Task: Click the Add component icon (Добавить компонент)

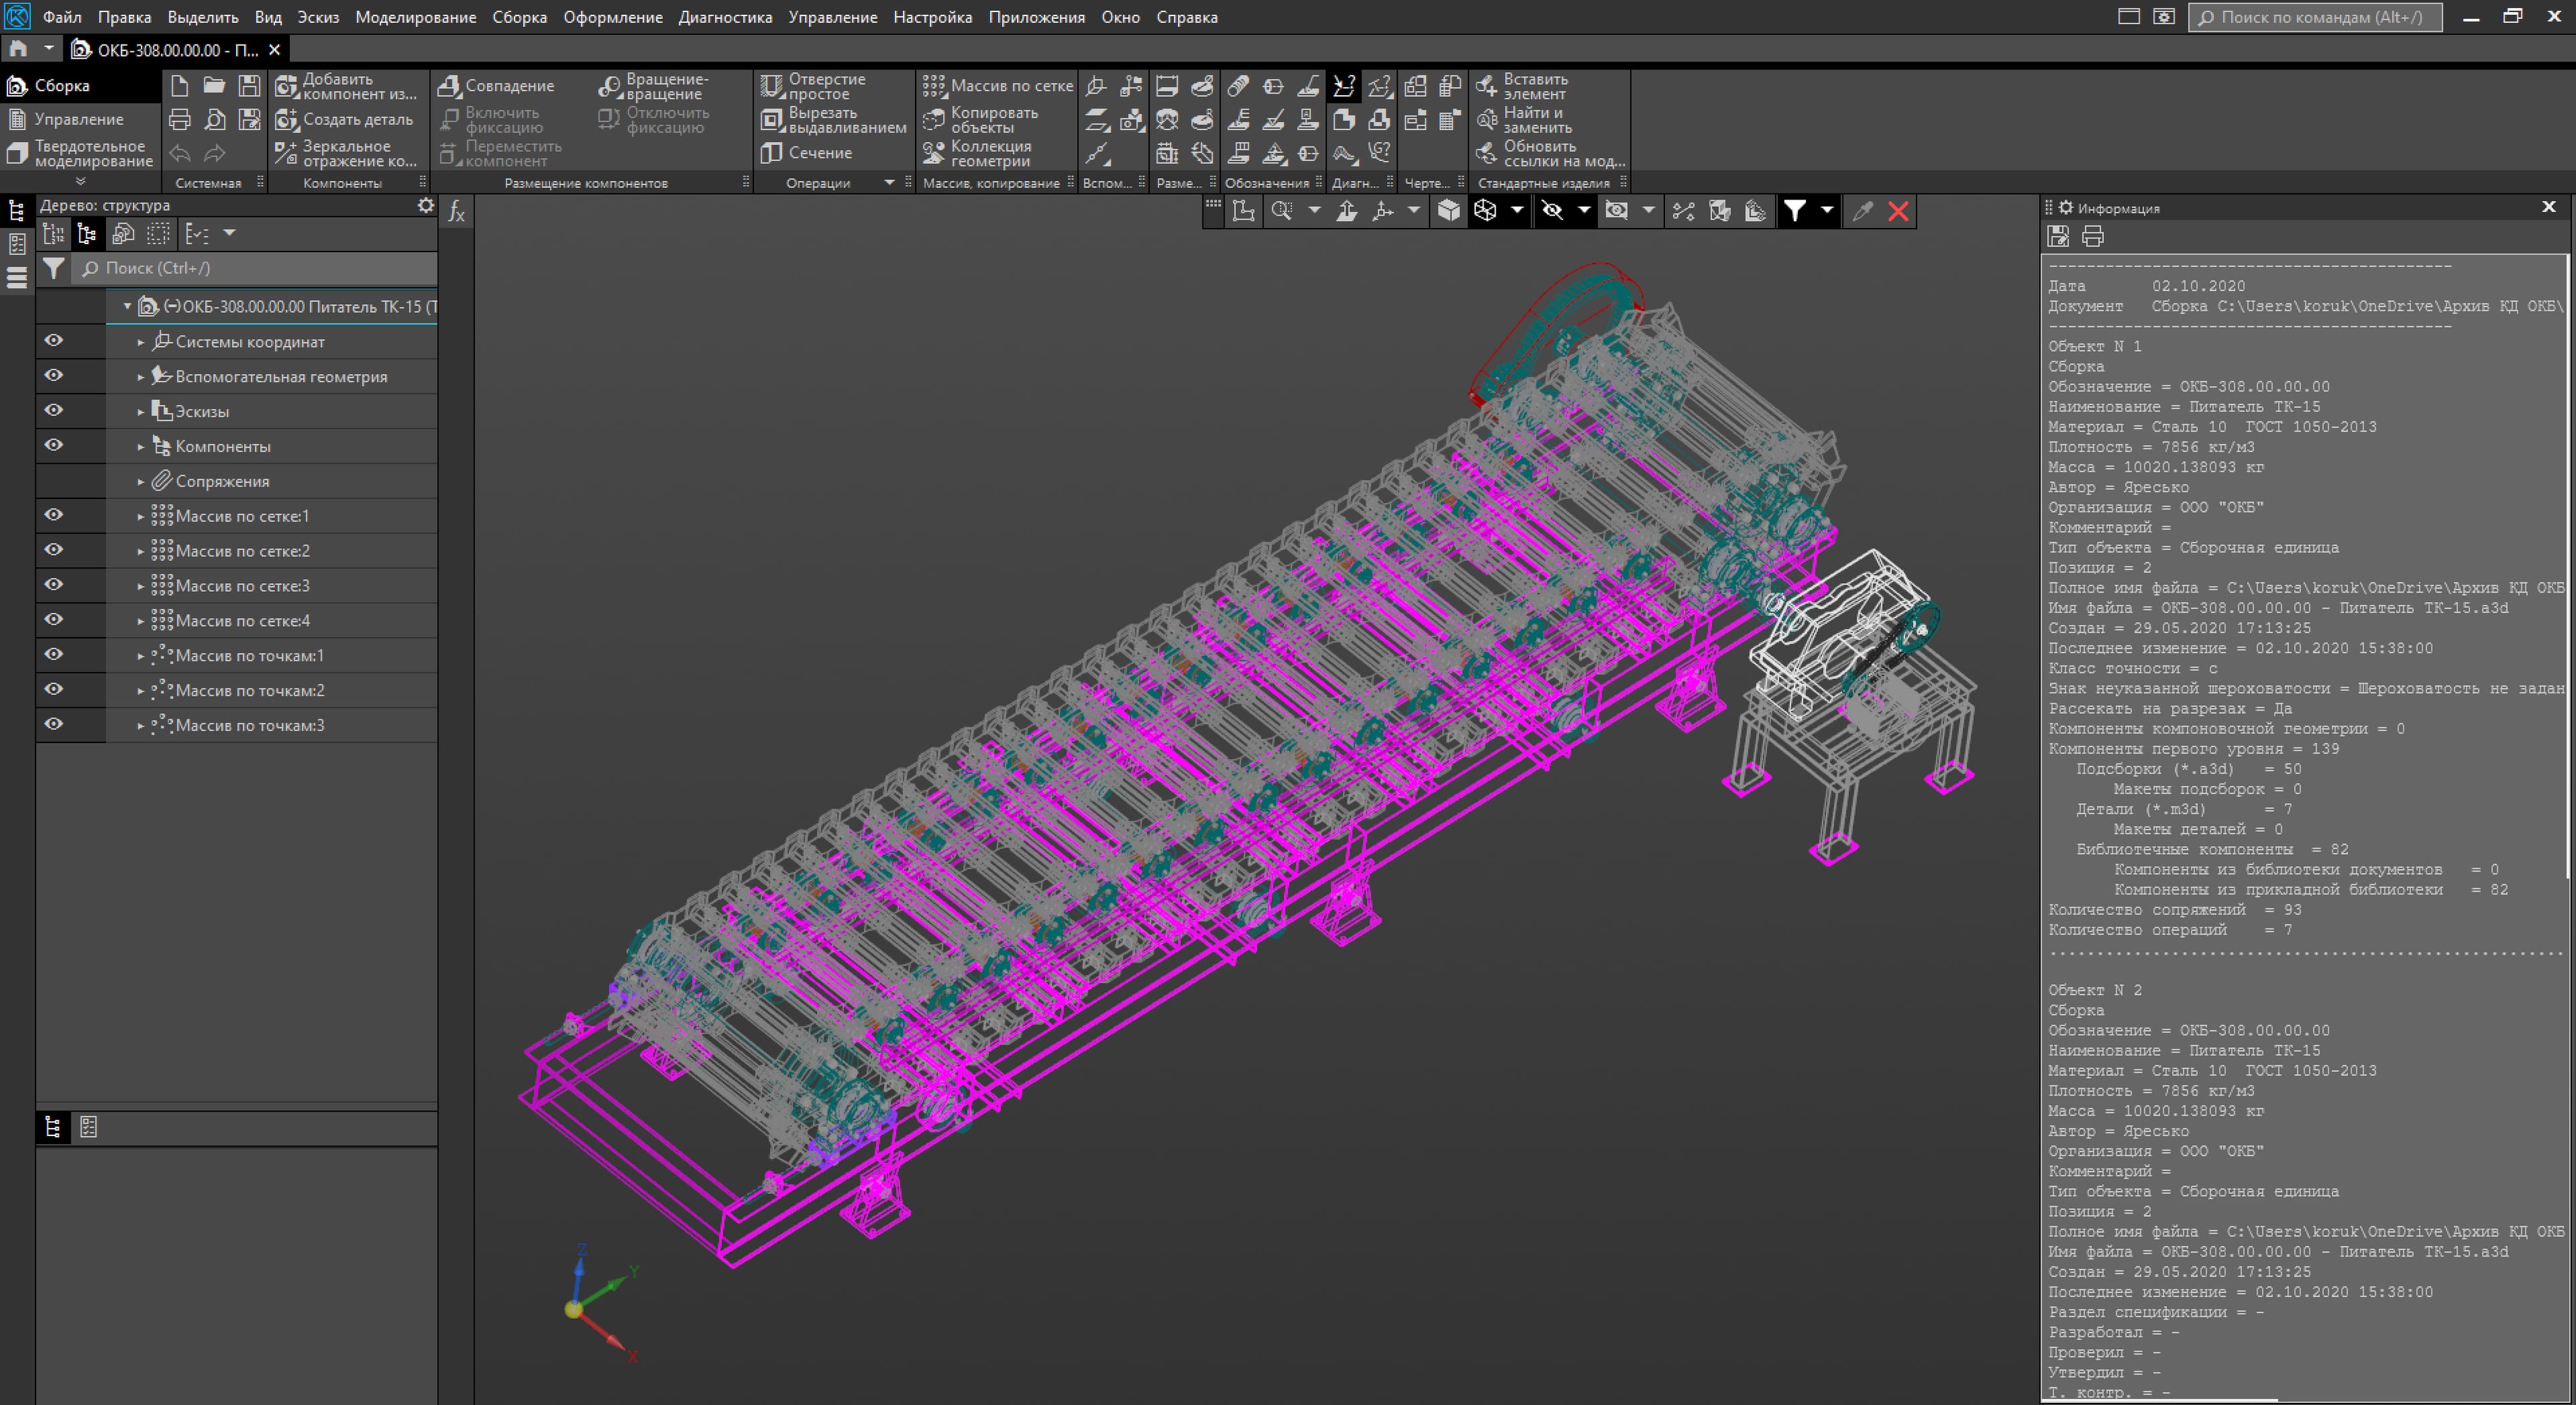Action: pos(287,86)
